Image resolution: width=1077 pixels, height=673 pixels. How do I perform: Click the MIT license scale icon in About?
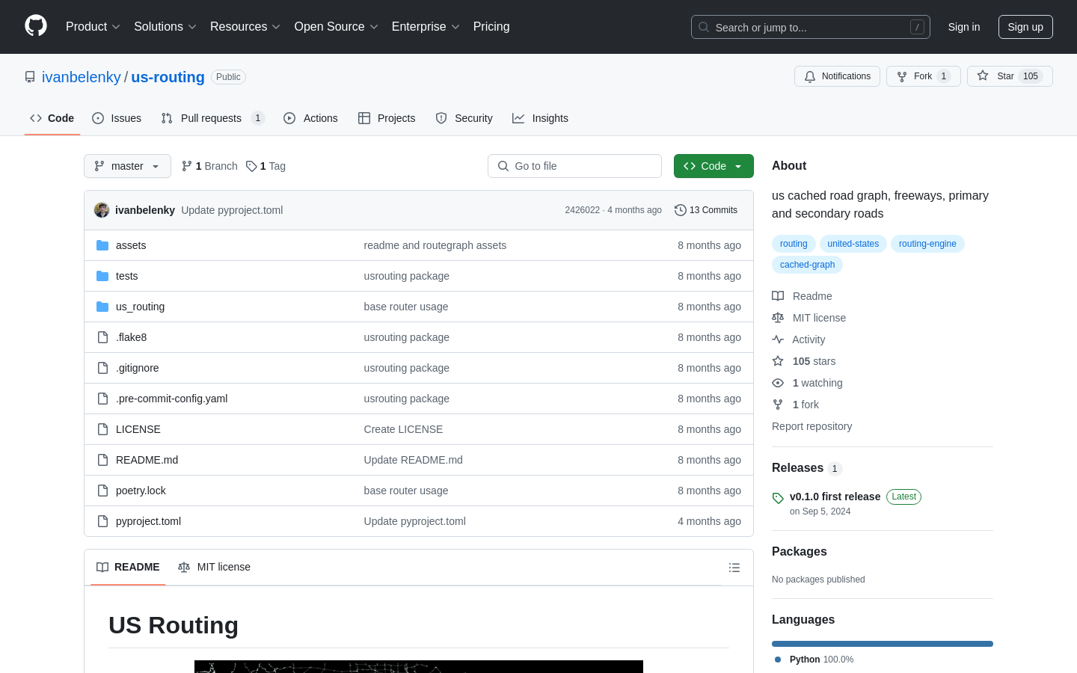pos(778,318)
